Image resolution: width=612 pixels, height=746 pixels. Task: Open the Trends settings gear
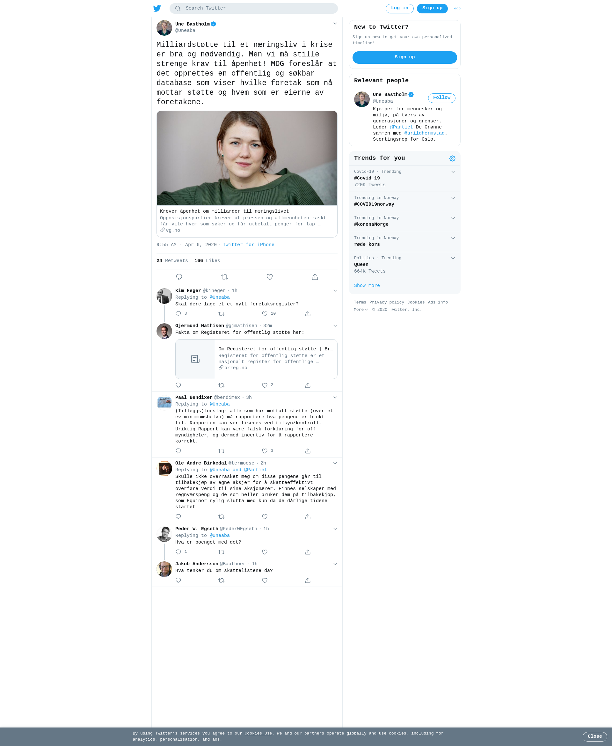452,159
